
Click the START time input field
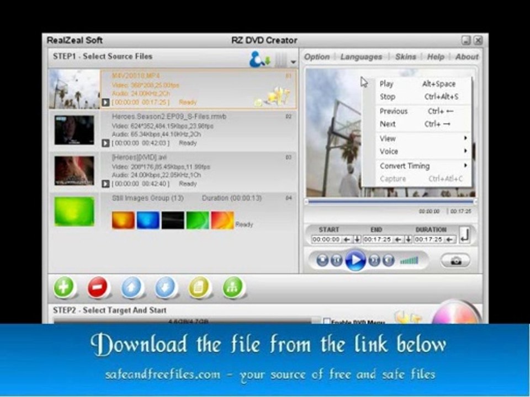(326, 240)
